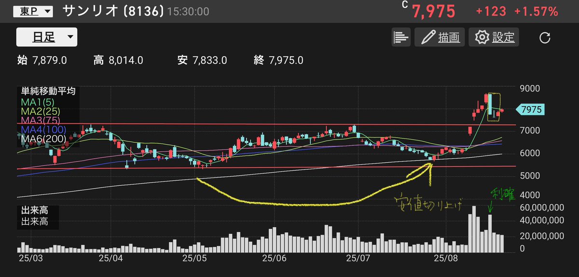Select the 25/08 date axis label
Screen dimensions: 579x277
[445, 258]
